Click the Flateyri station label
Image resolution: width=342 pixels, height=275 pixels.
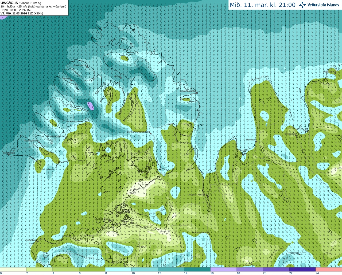point(67,78)
